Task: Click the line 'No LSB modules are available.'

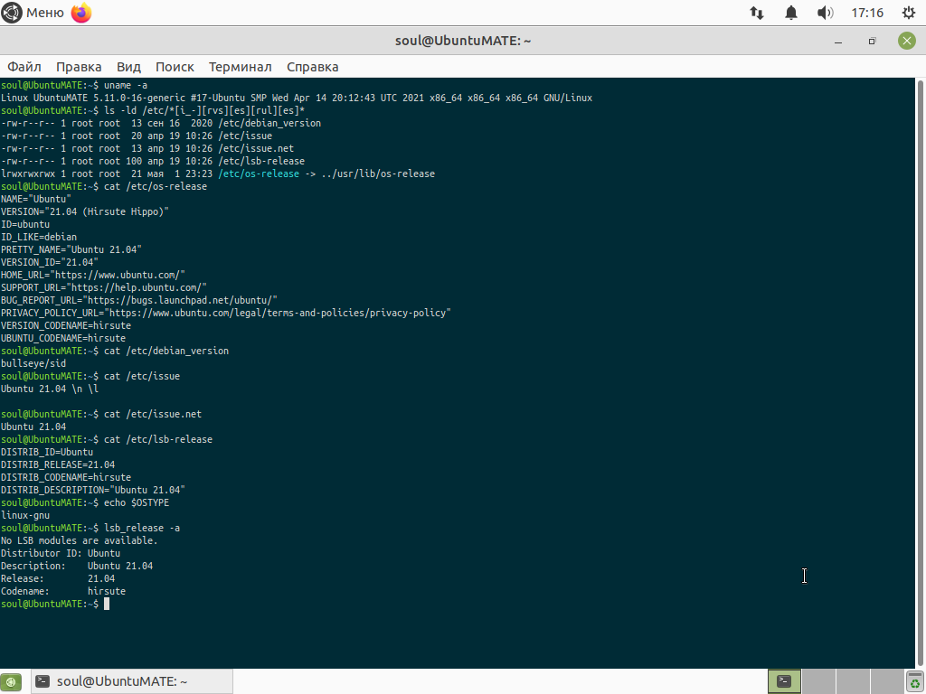Action: 80,540
